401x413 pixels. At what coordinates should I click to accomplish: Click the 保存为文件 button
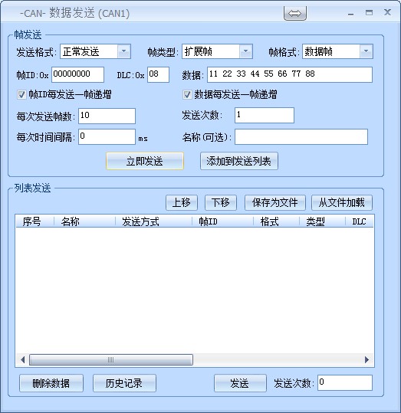point(275,202)
